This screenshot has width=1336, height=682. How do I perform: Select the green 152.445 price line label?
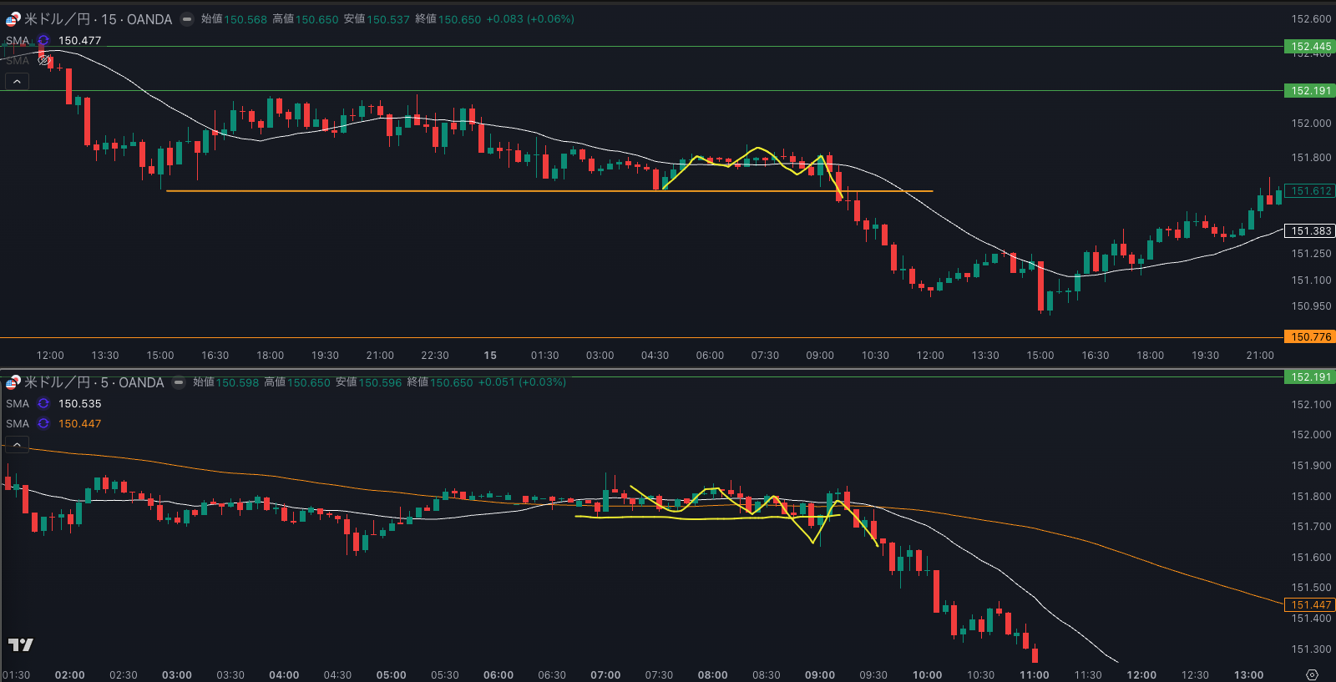1310,47
